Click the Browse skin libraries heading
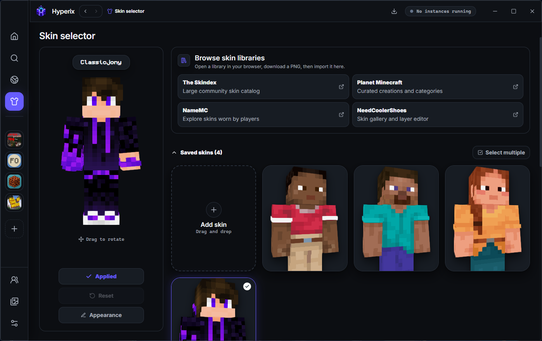 click(x=230, y=58)
